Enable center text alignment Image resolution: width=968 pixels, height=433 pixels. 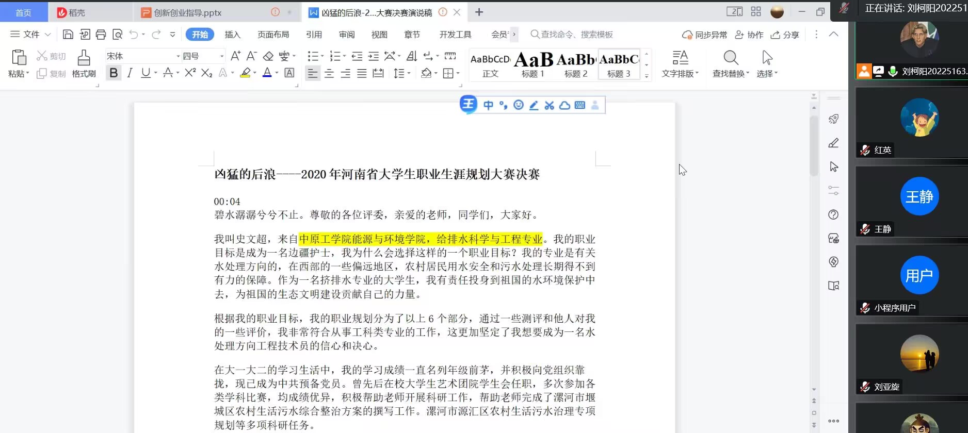(x=329, y=74)
